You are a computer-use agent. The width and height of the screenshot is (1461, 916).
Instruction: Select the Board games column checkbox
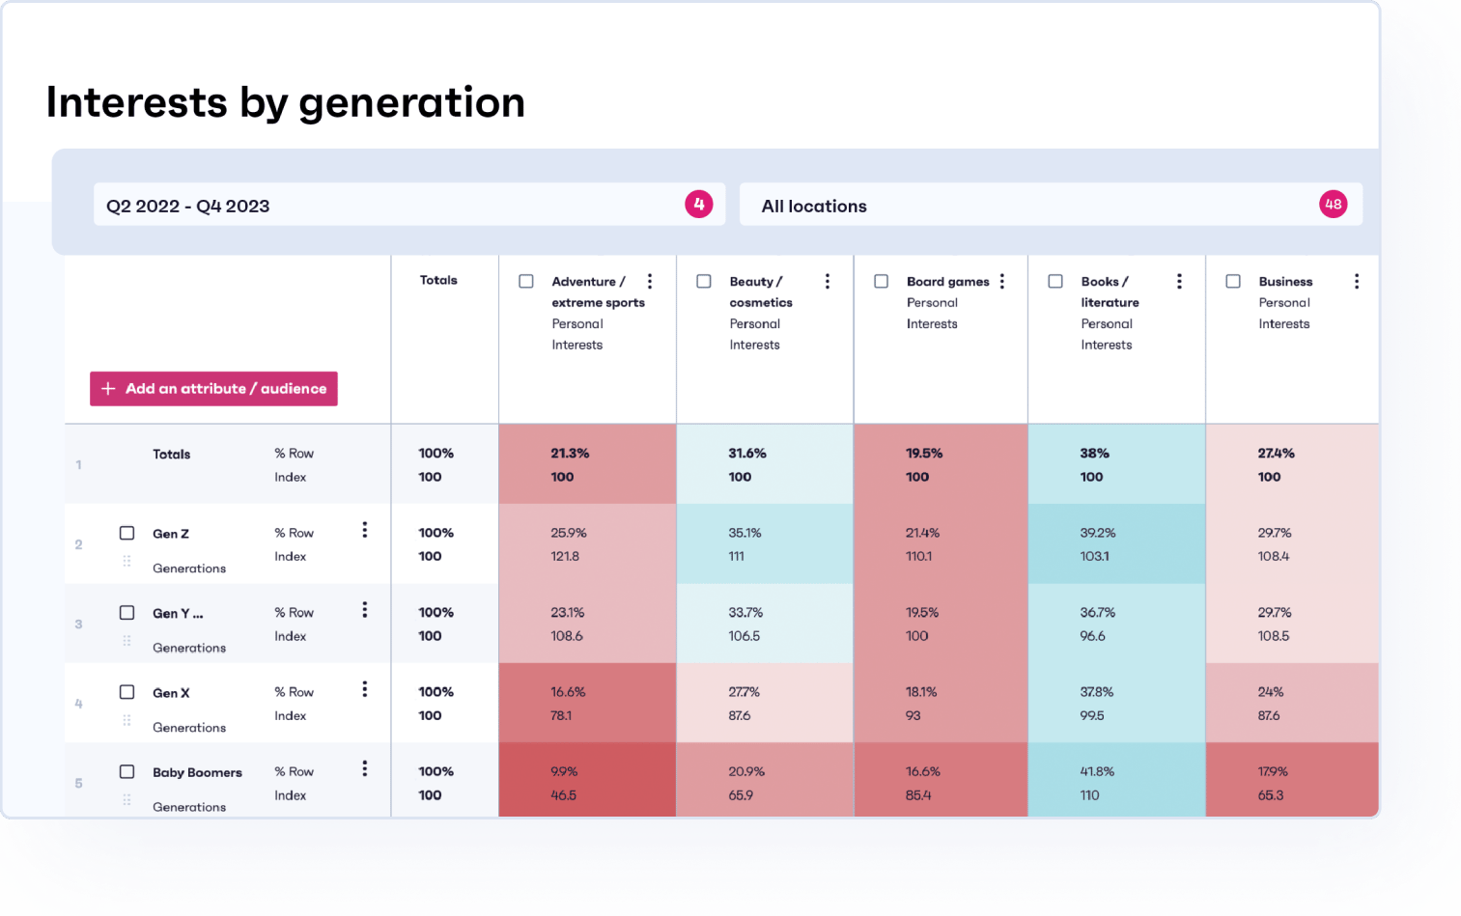[881, 281]
